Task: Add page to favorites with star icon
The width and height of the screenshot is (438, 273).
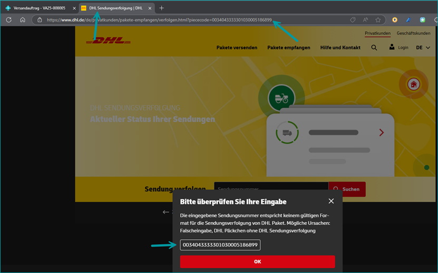Action: pyautogui.click(x=378, y=20)
